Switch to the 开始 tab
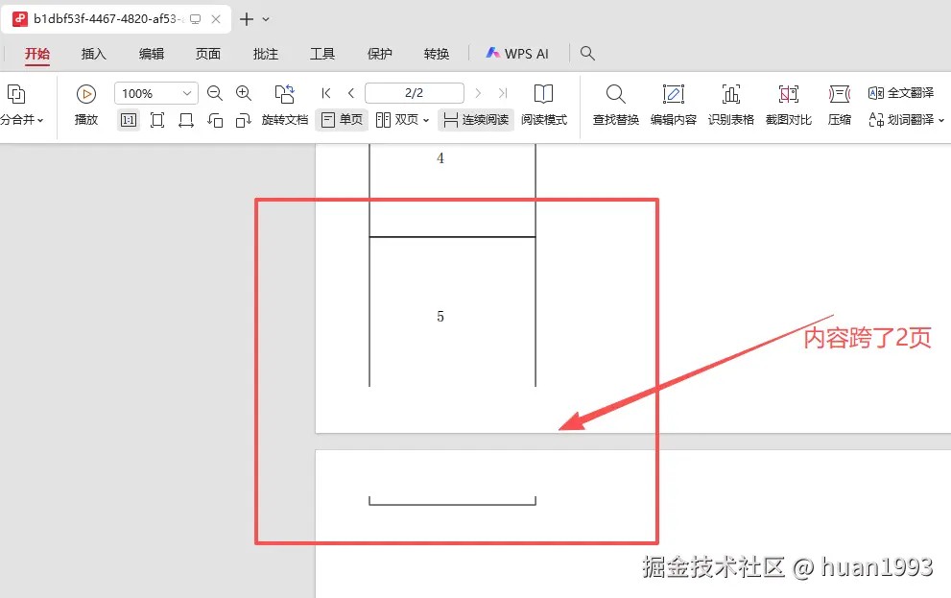The image size is (951, 598). coord(37,54)
